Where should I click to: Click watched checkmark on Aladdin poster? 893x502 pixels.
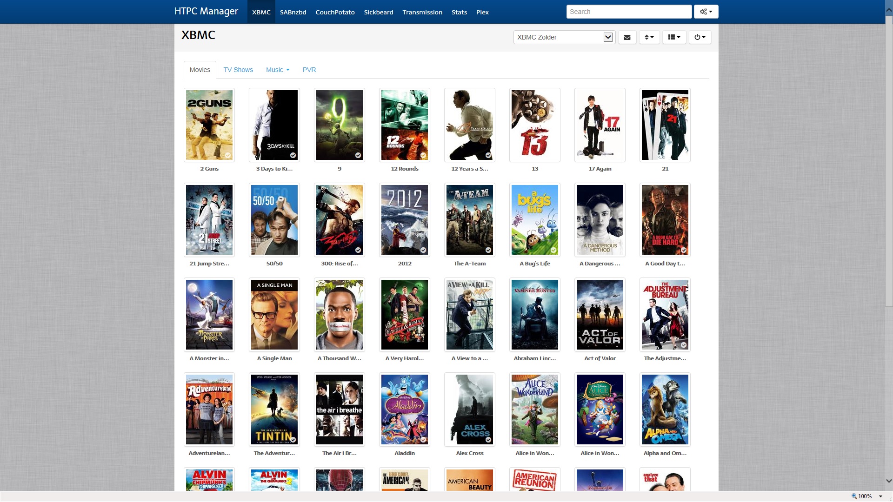tap(423, 440)
